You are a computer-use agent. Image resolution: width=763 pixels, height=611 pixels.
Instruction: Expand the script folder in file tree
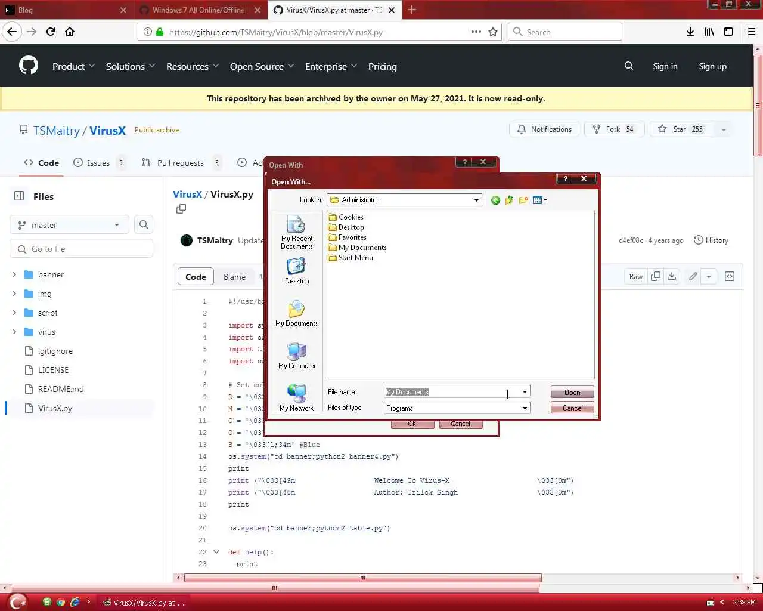pyautogui.click(x=14, y=313)
